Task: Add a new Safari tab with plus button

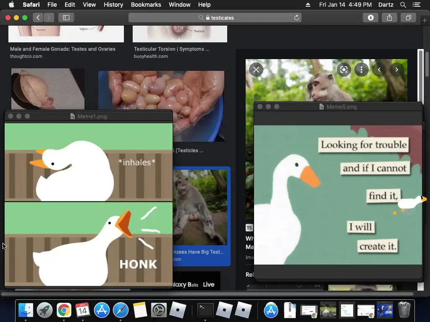Action: 425,21
